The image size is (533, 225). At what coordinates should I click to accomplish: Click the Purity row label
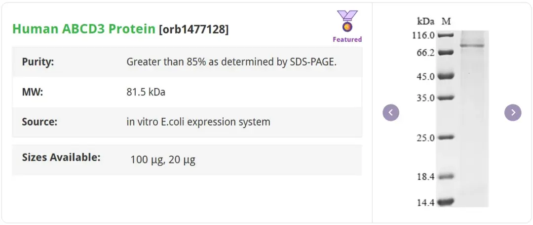click(38, 62)
